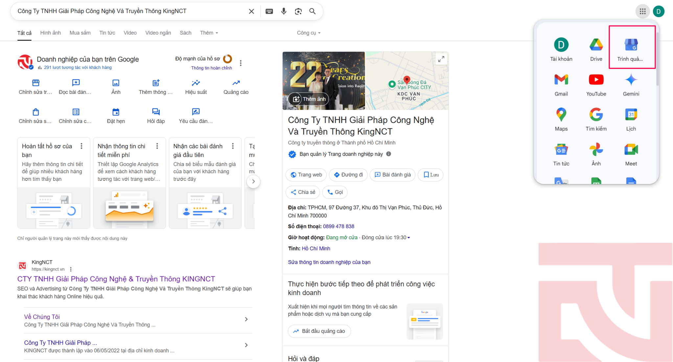This screenshot has height=362, width=673.
Task: Open Tài khoản in the apps panel
Action: [561, 49]
